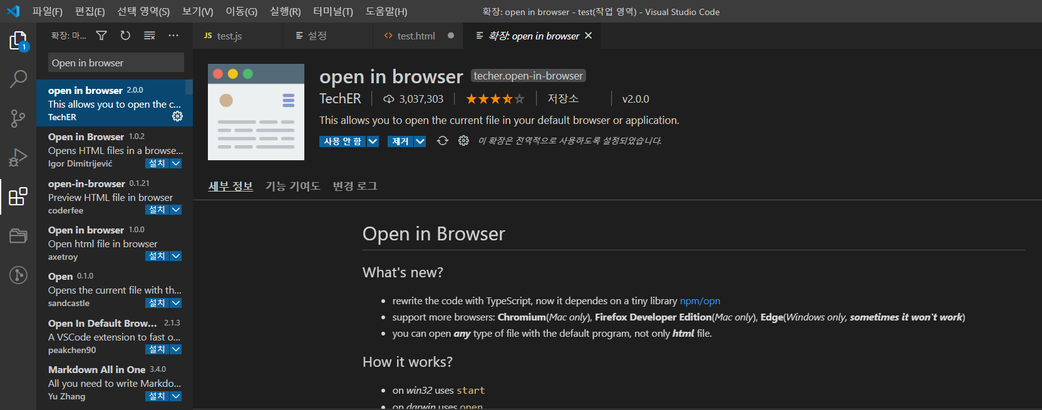This screenshot has height=410, width=1042.
Task: Open the 도움말(H) menu
Action: point(386,11)
